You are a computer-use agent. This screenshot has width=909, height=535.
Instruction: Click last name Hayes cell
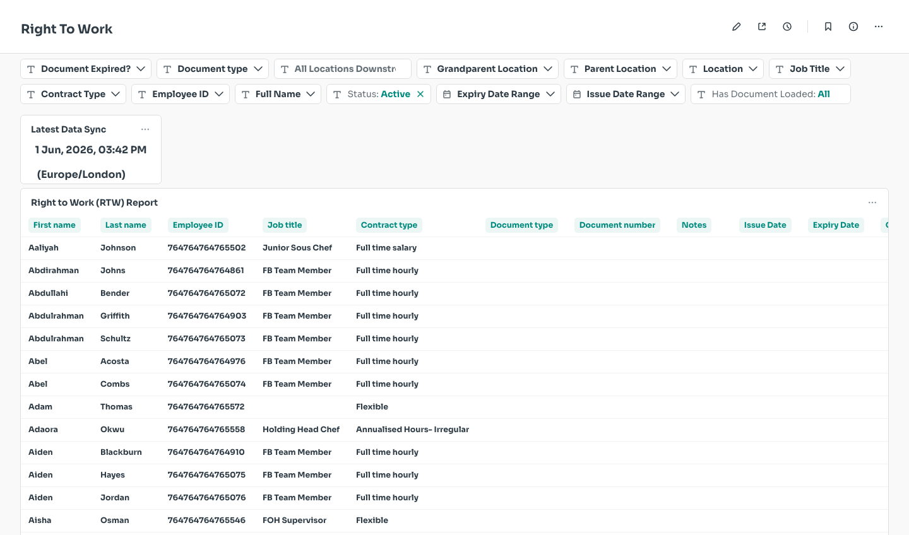[x=112, y=475]
